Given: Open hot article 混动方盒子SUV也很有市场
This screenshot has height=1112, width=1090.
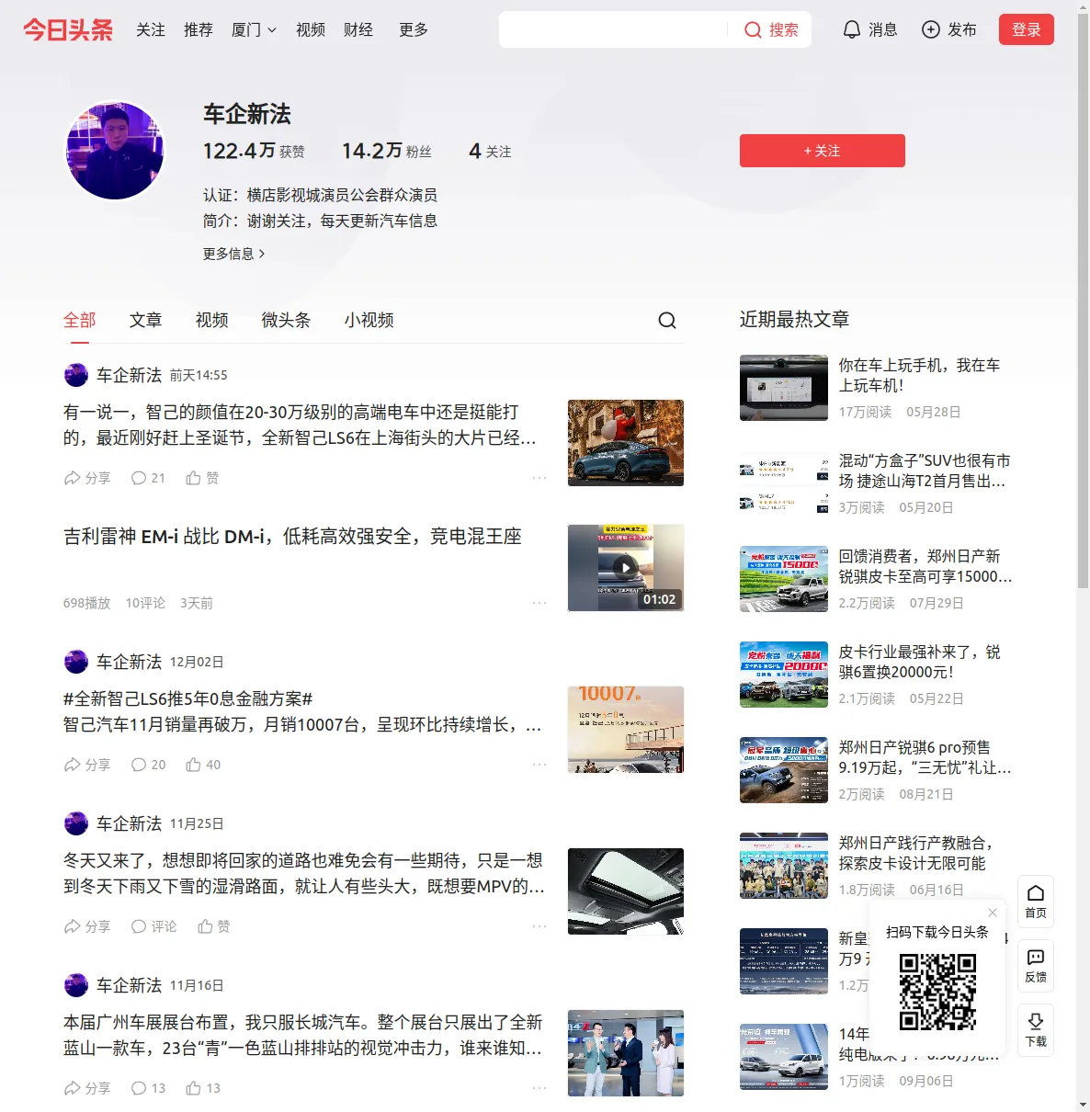Looking at the screenshot, I should click(x=924, y=471).
